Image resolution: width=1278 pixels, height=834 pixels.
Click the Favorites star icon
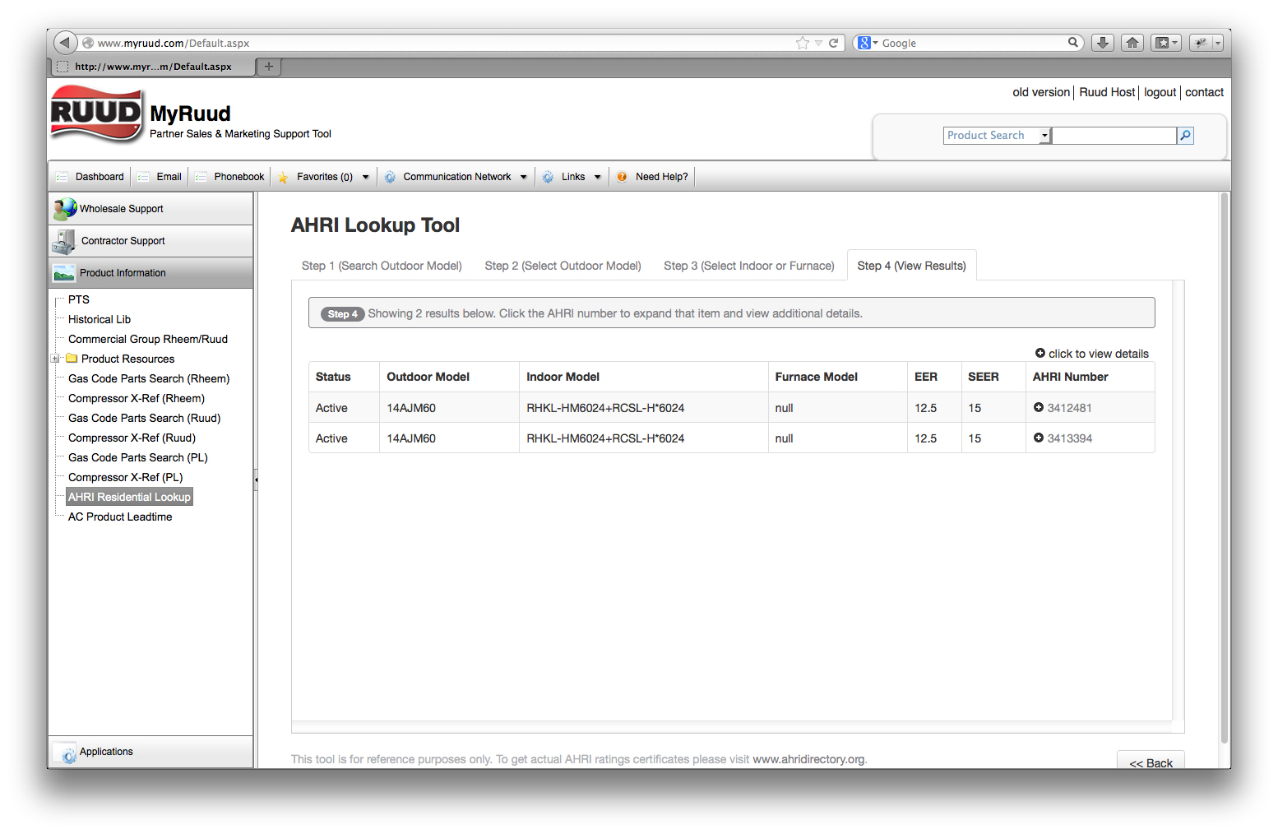283,176
